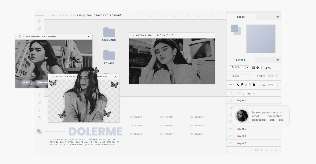This screenshot has width=316, height=164.
Task: Toggle visibility checkbox of group two
Action: [x=230, y=93]
